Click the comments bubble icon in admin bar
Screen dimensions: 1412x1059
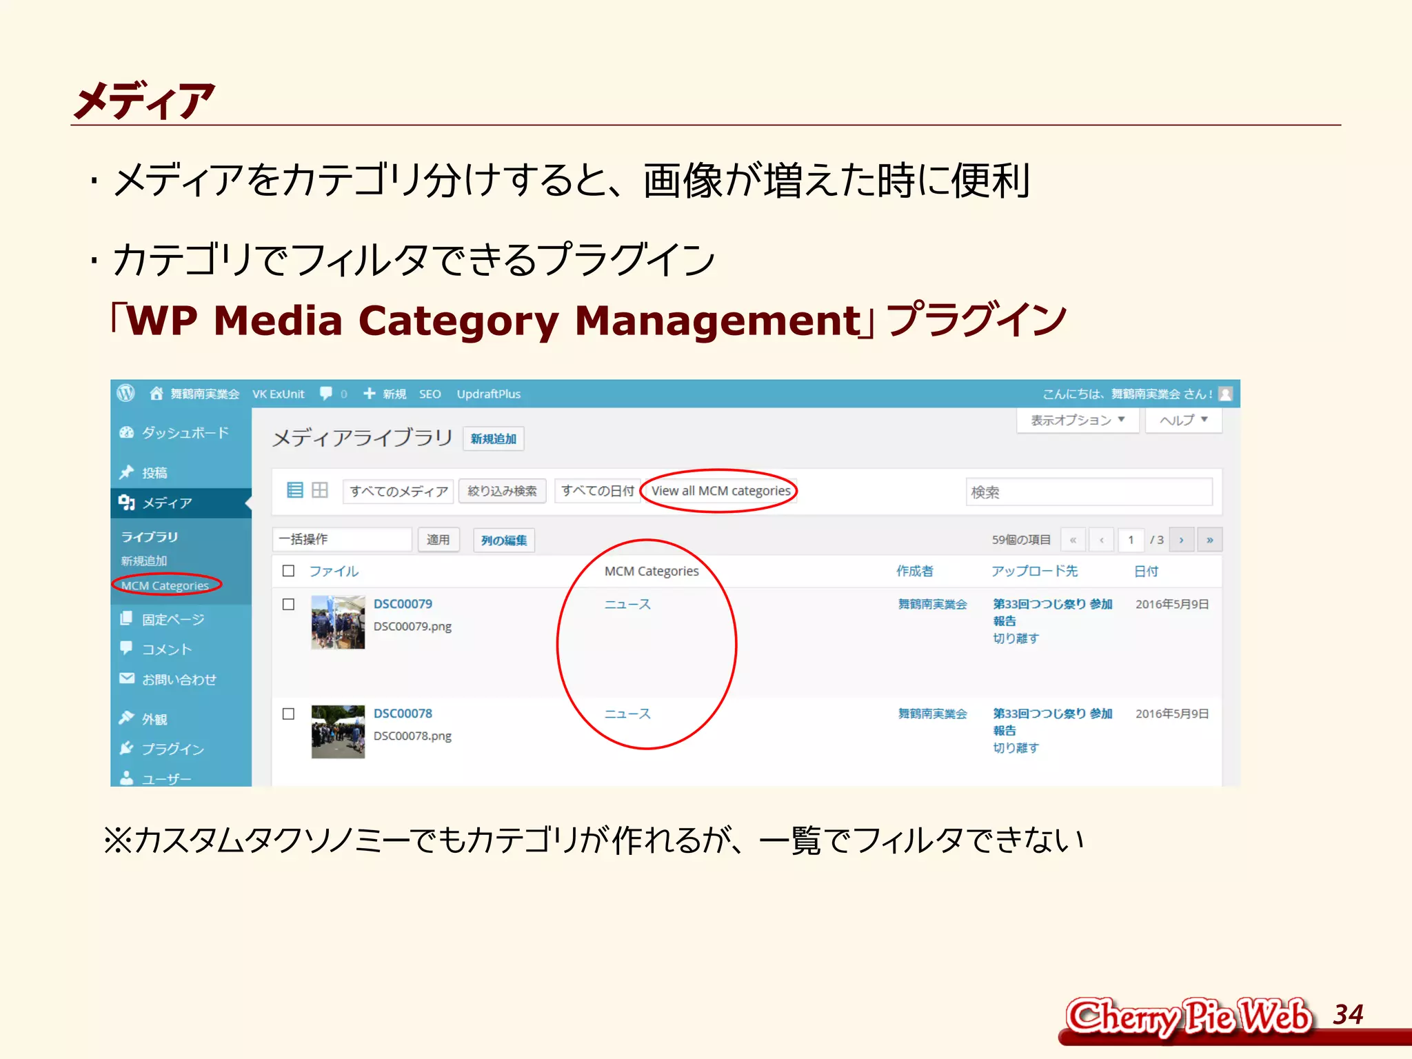(x=326, y=393)
